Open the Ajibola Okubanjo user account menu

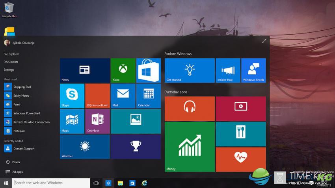tap(19, 42)
